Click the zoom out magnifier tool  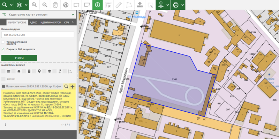(45, 5)
